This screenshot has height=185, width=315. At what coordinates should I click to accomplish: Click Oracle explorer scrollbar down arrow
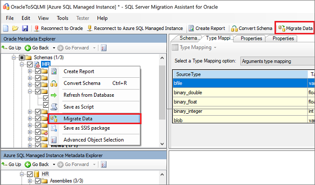click(162, 144)
